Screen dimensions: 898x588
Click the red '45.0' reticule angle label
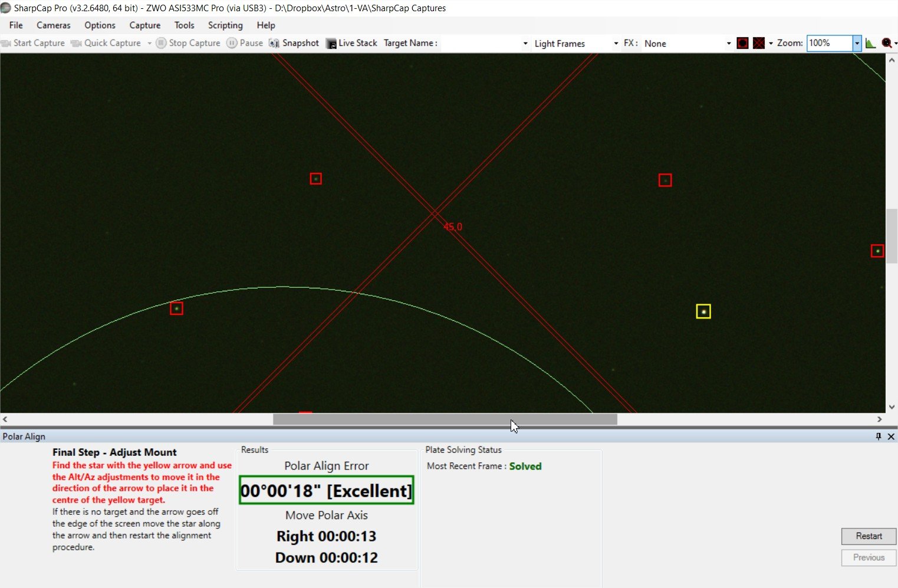coord(453,226)
